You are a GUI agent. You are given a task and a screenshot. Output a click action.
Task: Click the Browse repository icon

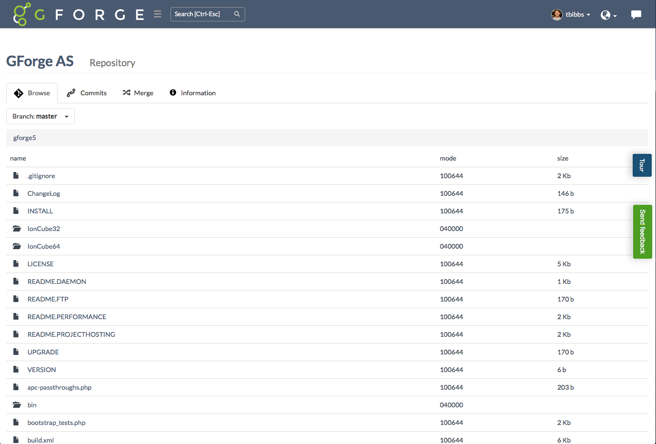point(19,92)
